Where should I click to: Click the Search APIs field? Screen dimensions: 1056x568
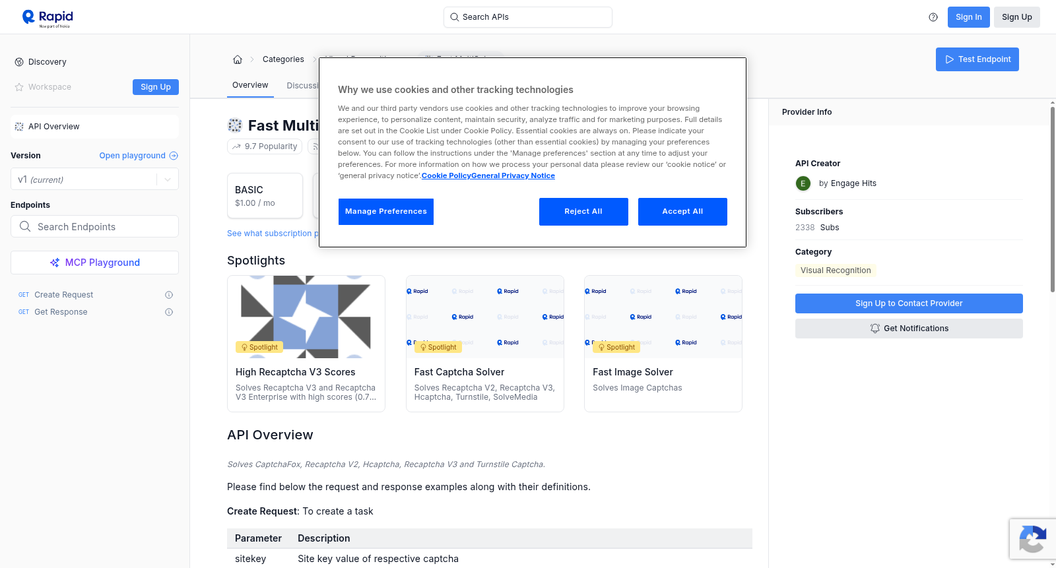[x=528, y=17]
